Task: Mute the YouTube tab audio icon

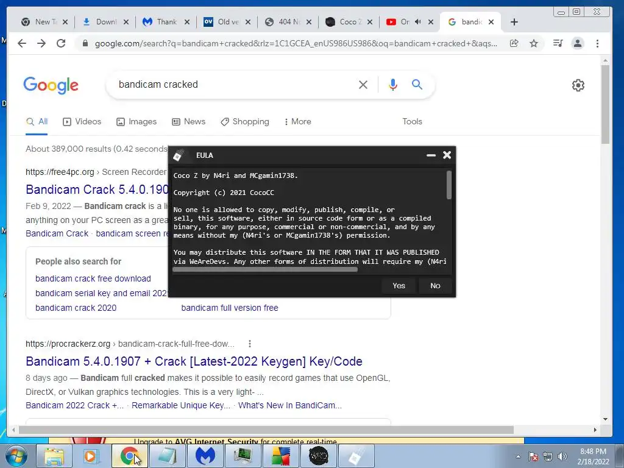Action: click(x=418, y=22)
